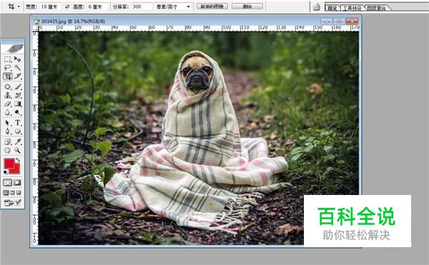Open the 工具预设 palette tab
This screenshot has width=429, height=265.
coord(352,8)
